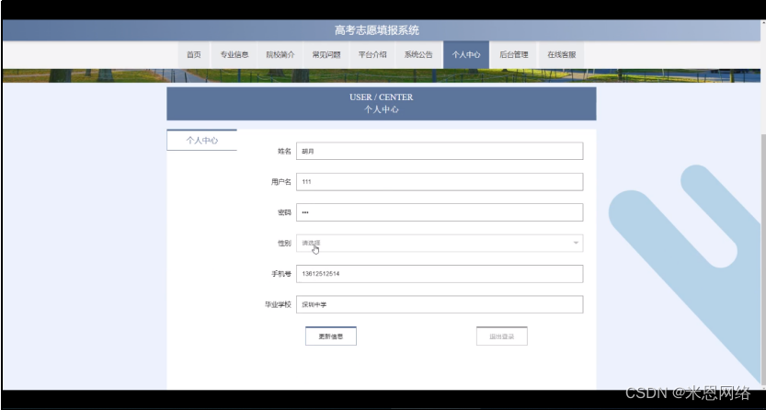This screenshot has height=410, width=766.
Task: Focus the 用户名 field containing 111
Action: [440, 182]
